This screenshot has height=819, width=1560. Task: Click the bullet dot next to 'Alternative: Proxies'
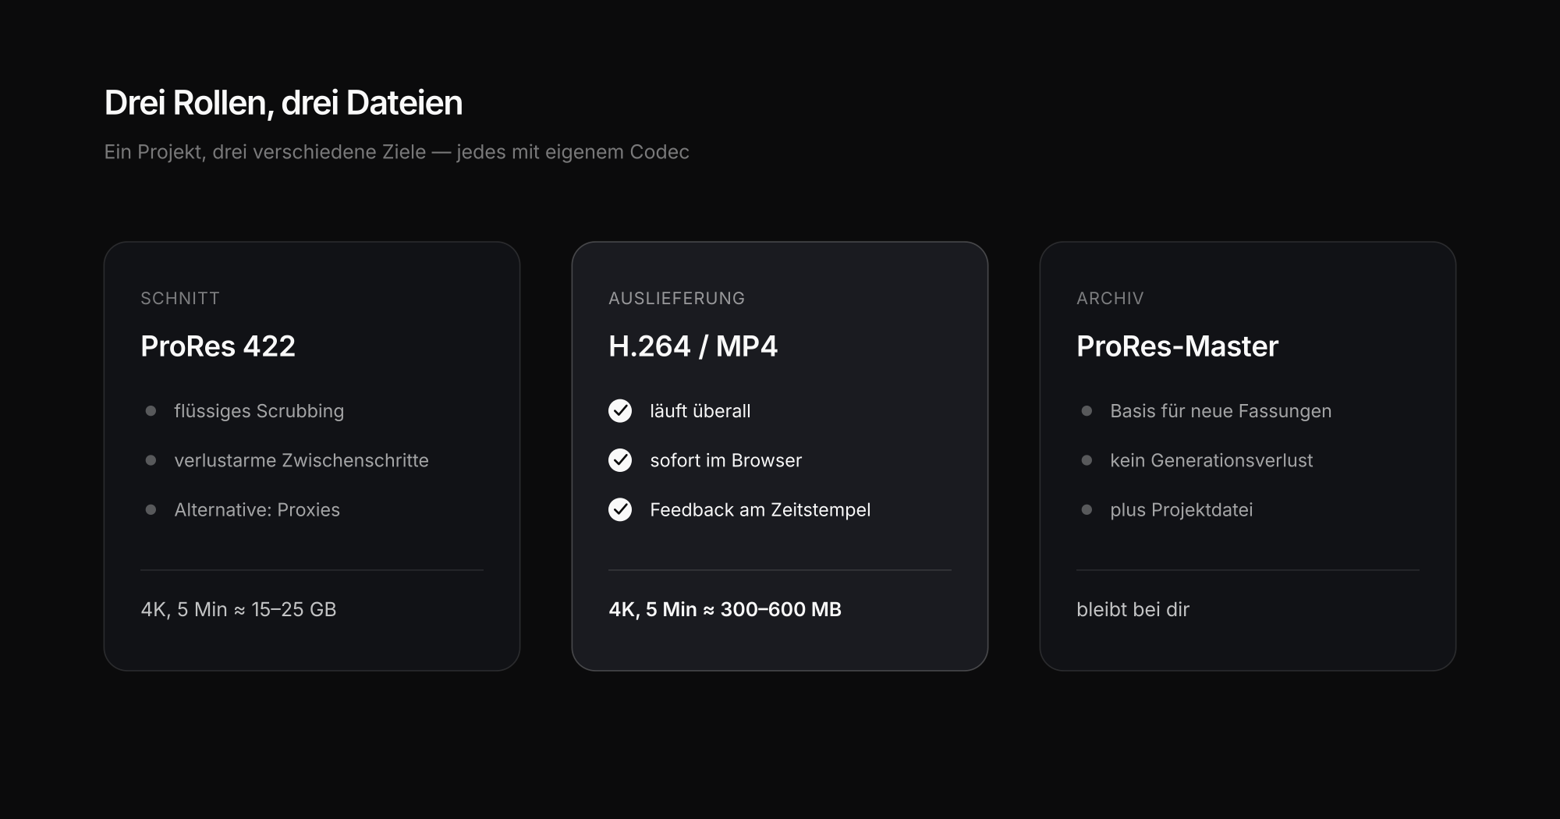pyautogui.click(x=151, y=509)
